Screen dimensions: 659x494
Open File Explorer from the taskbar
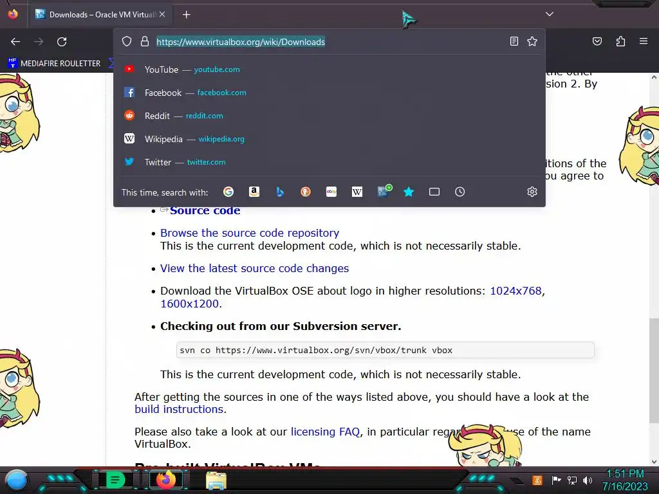point(216,480)
